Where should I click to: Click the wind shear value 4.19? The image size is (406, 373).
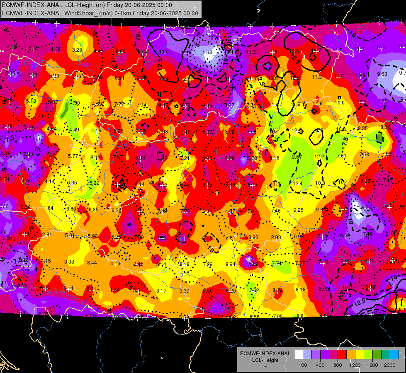pos(12,47)
